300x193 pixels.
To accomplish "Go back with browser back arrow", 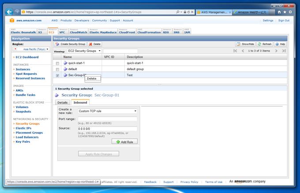I will click(9, 12).
